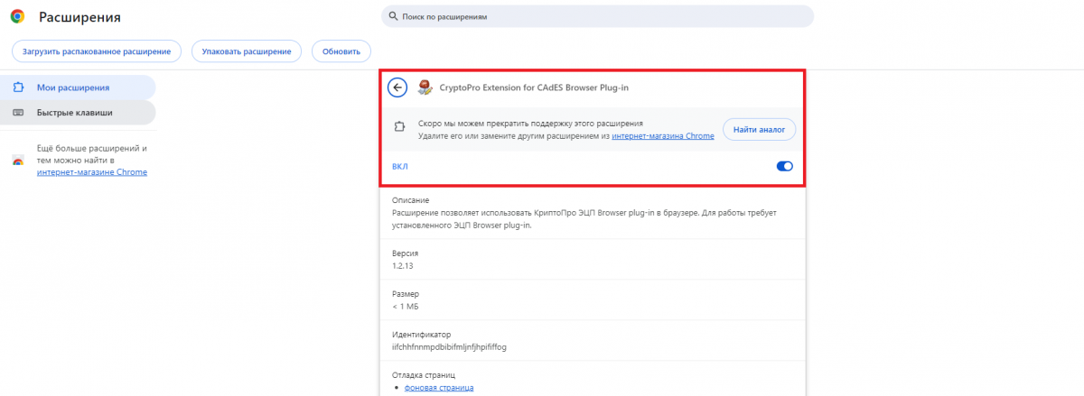This screenshot has width=1084, height=396.
Task: Click the Обновить button
Action: pyautogui.click(x=341, y=51)
